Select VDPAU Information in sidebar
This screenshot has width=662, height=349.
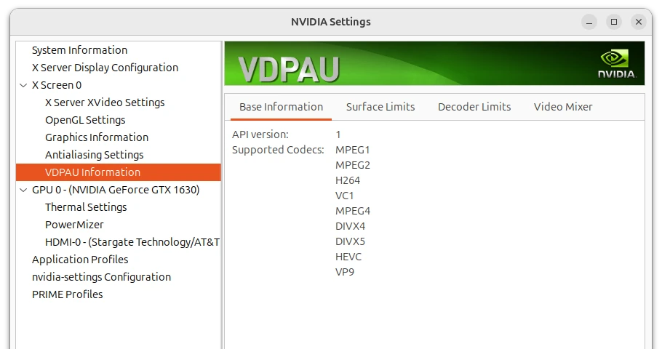[x=118, y=172]
